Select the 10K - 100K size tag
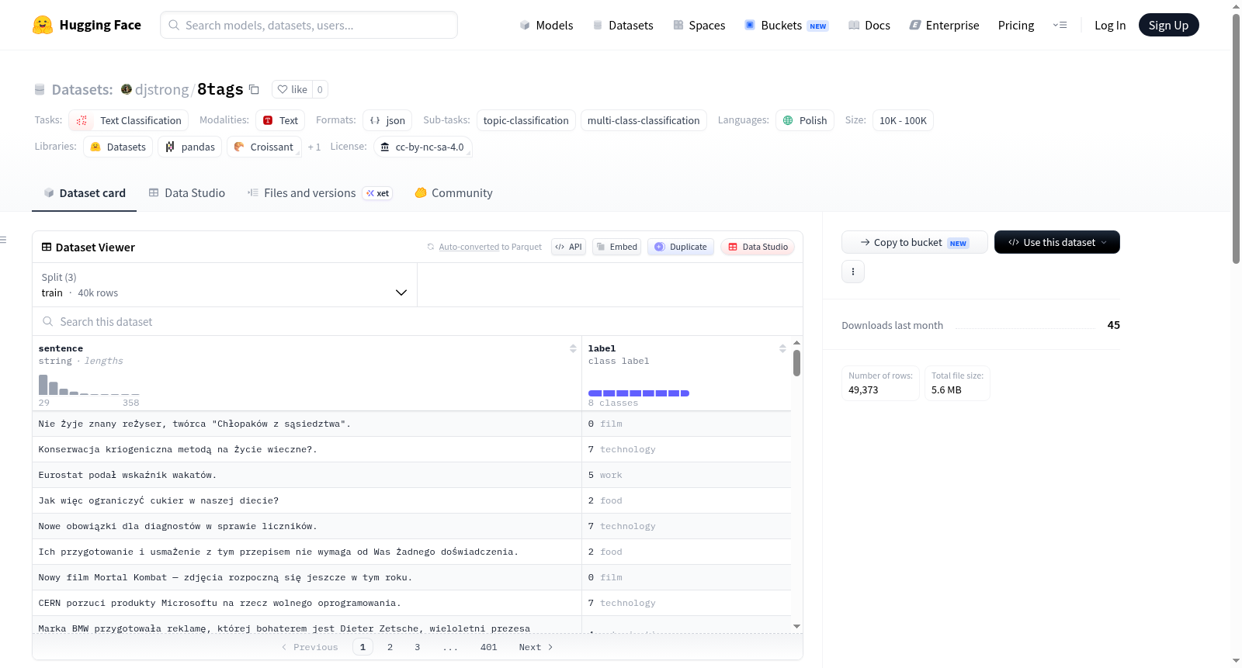The height and width of the screenshot is (668, 1242). (x=903, y=120)
